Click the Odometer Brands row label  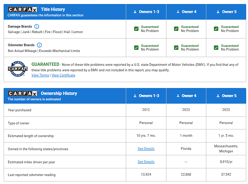click(21, 45)
